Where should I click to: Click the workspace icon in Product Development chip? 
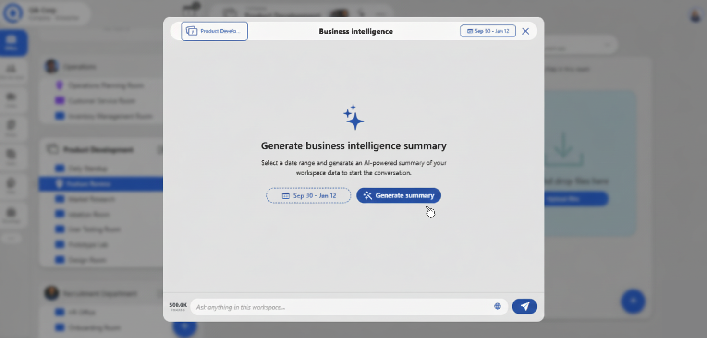click(192, 31)
